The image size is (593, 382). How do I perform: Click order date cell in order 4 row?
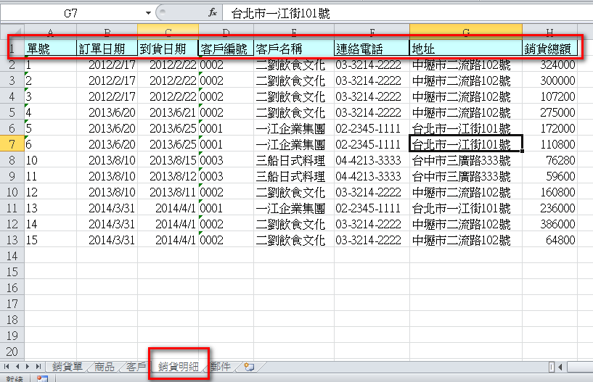click(x=107, y=112)
